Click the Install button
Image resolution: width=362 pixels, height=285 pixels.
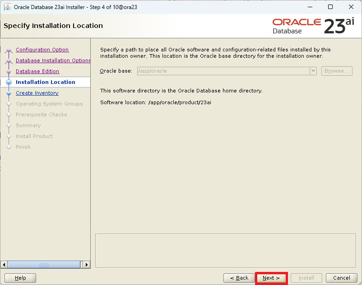[x=306, y=278]
